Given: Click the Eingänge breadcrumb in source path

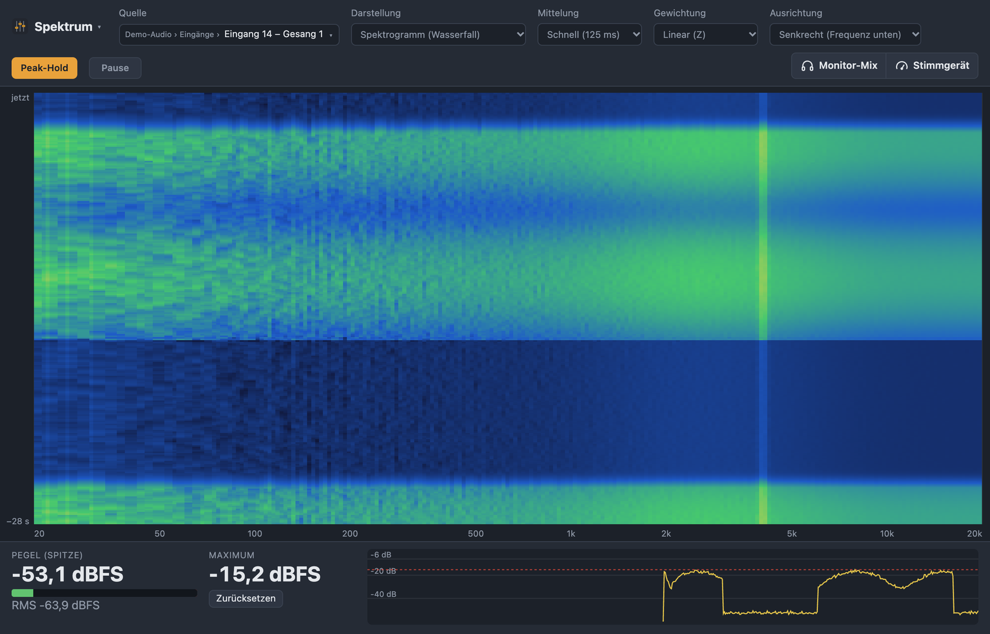Looking at the screenshot, I should tap(197, 35).
